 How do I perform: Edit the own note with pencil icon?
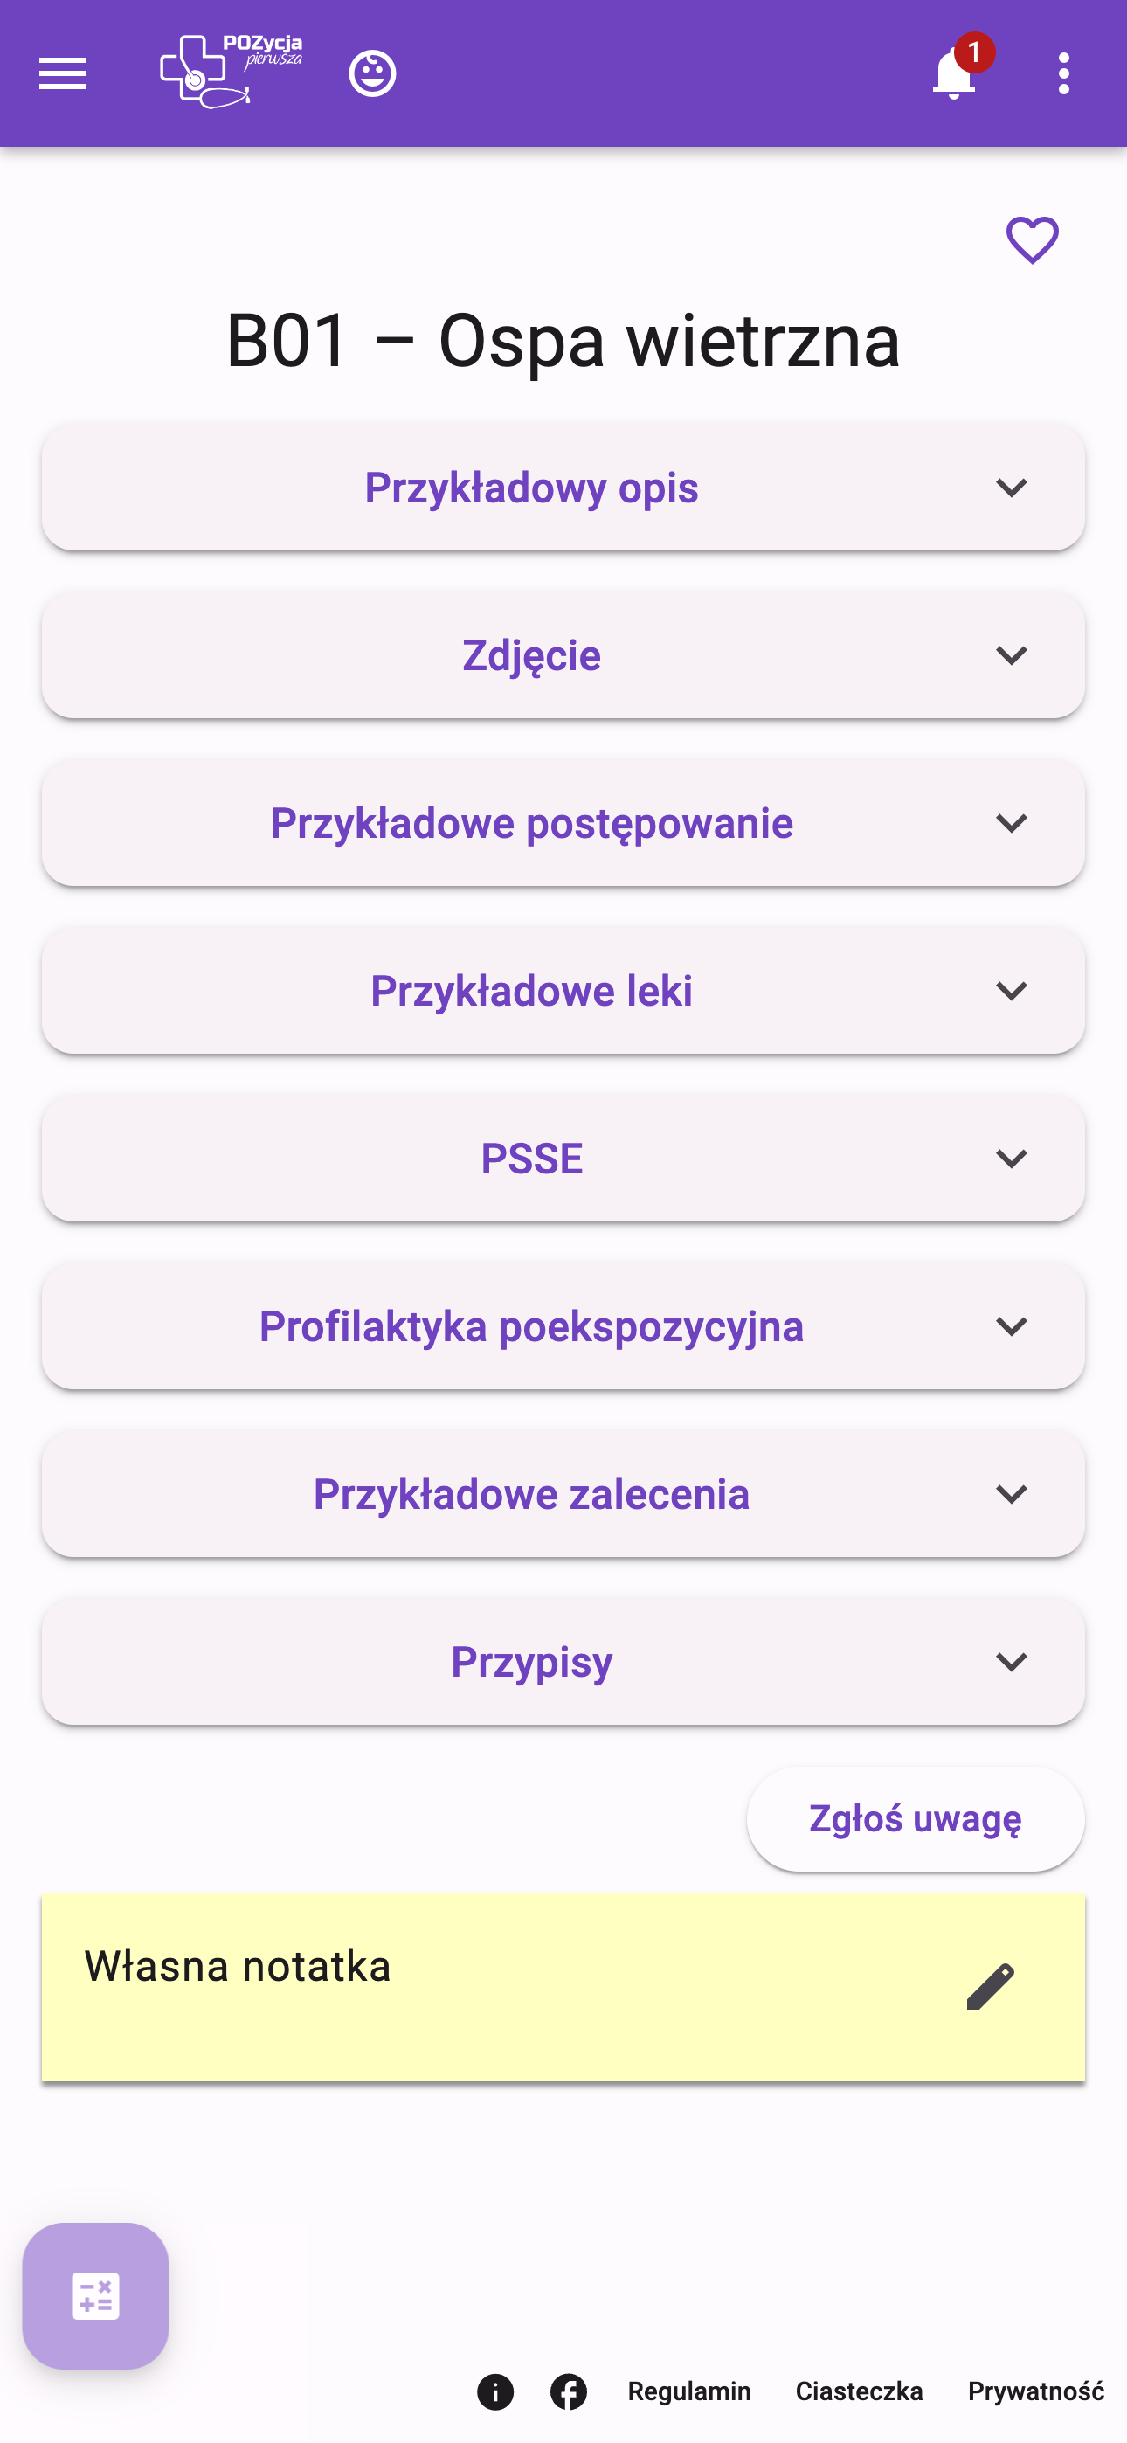[990, 1987]
